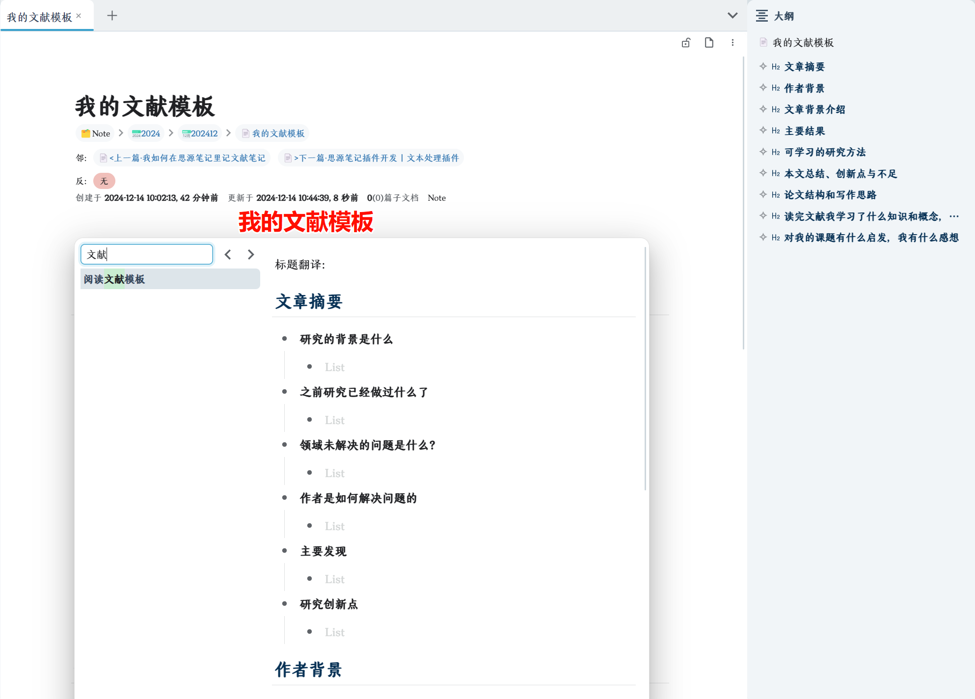This screenshot has height=699, width=975.
Task: Click the outline panel icon next to 大纲
Action: [761, 16]
